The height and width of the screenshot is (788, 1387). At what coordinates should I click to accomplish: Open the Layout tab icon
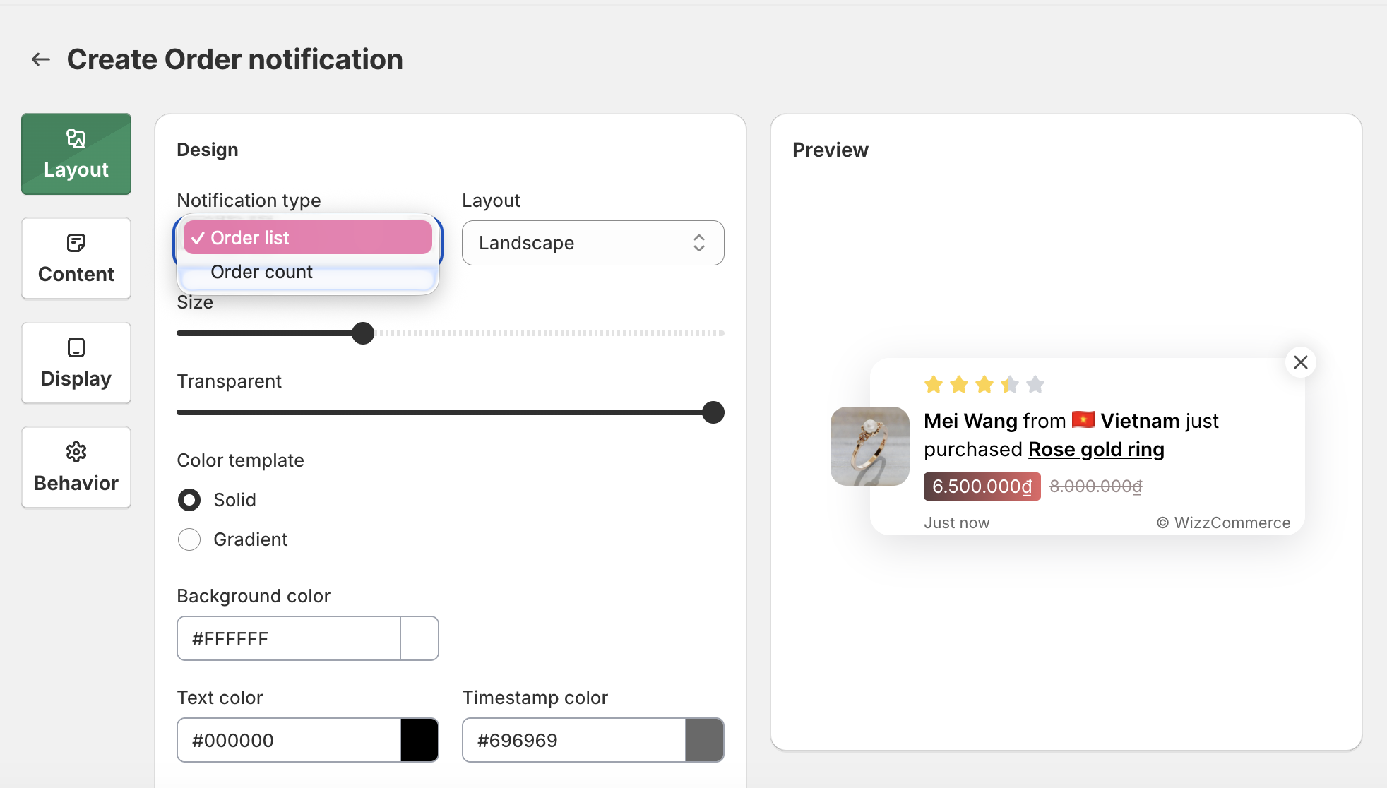pyautogui.click(x=76, y=138)
